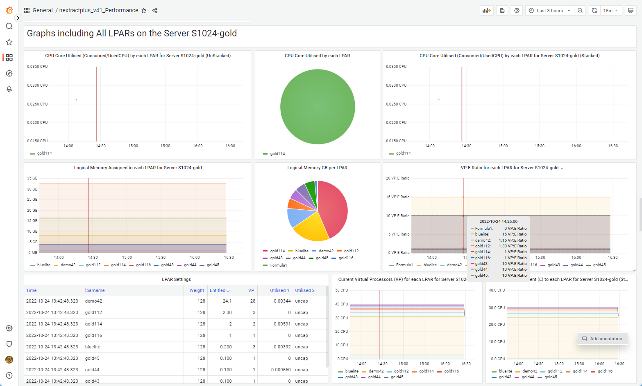Select Add annotation in context menu

[x=606, y=339]
